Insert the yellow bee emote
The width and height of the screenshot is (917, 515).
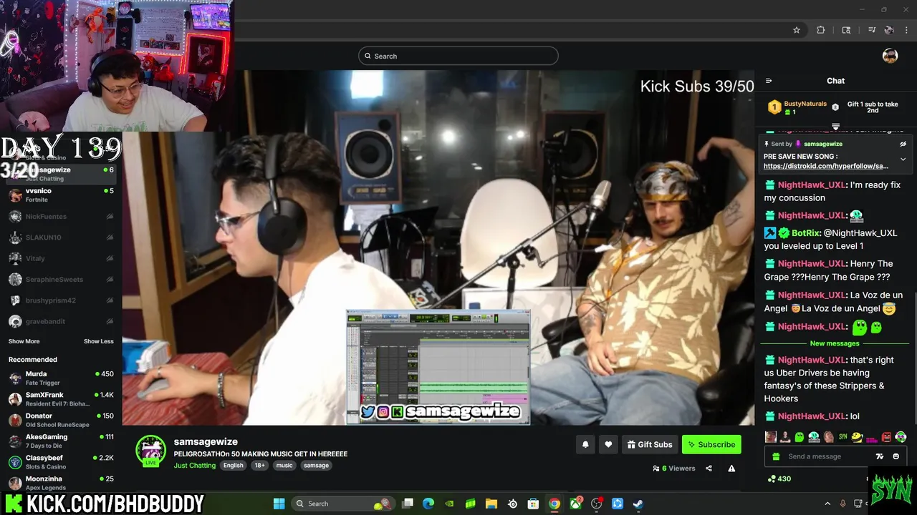tap(857, 437)
